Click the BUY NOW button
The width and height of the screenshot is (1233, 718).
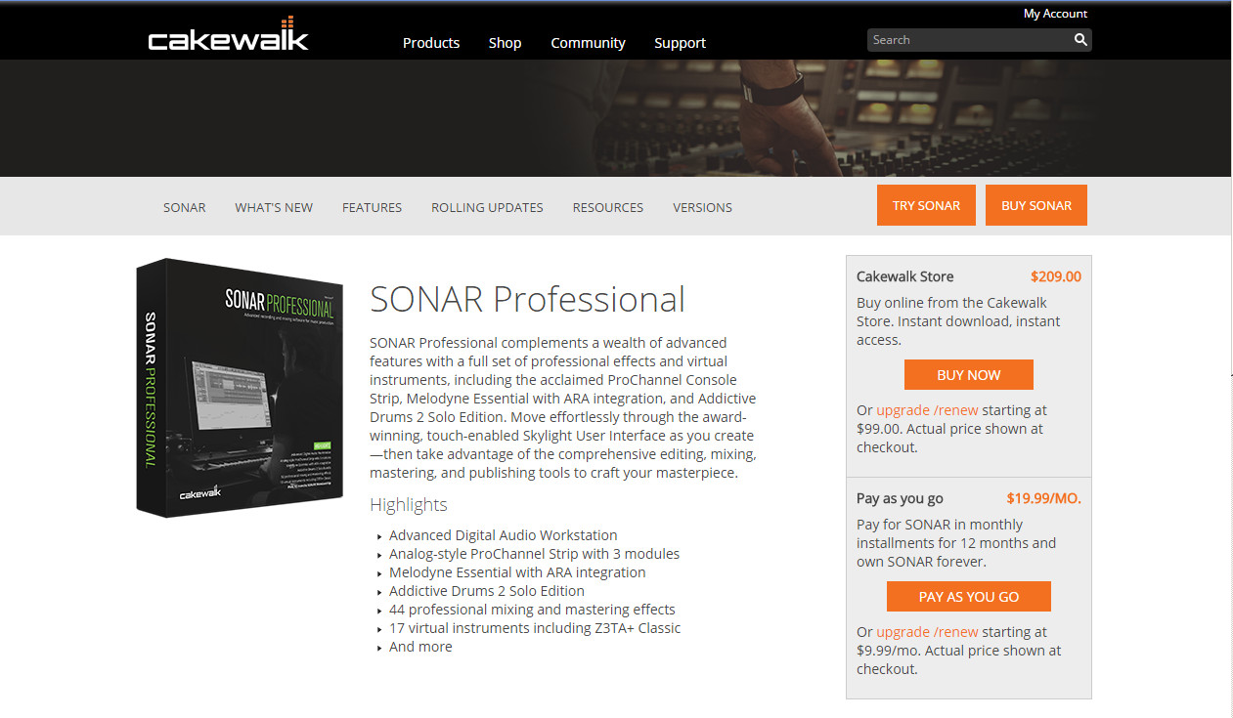pyautogui.click(x=969, y=375)
